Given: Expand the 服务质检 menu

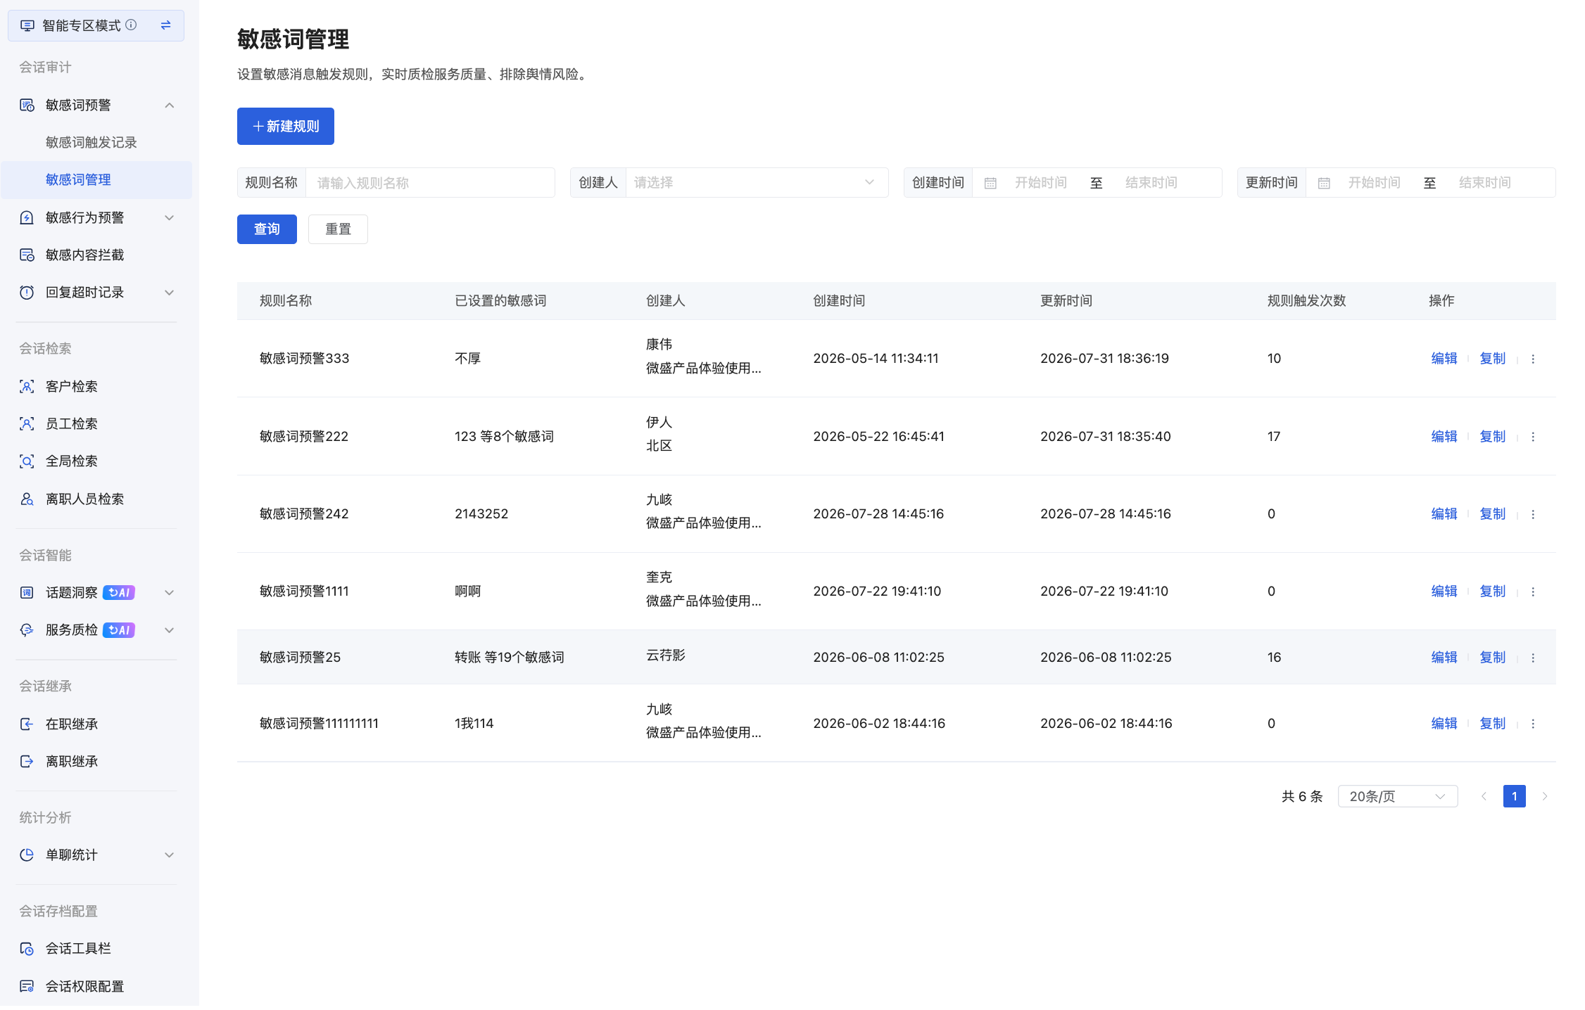Looking at the screenshot, I should (170, 630).
